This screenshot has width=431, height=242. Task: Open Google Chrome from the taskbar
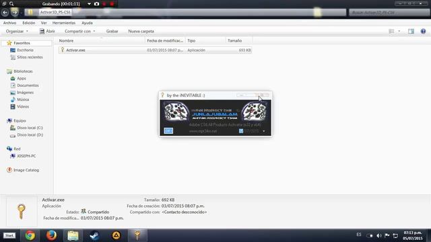[30, 235]
